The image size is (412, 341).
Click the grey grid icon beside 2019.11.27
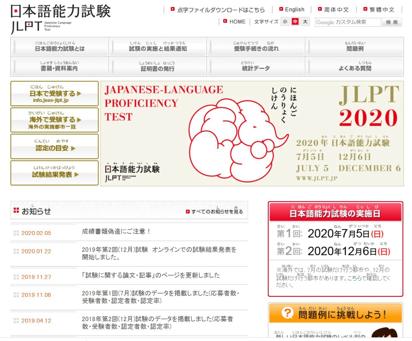16,277
